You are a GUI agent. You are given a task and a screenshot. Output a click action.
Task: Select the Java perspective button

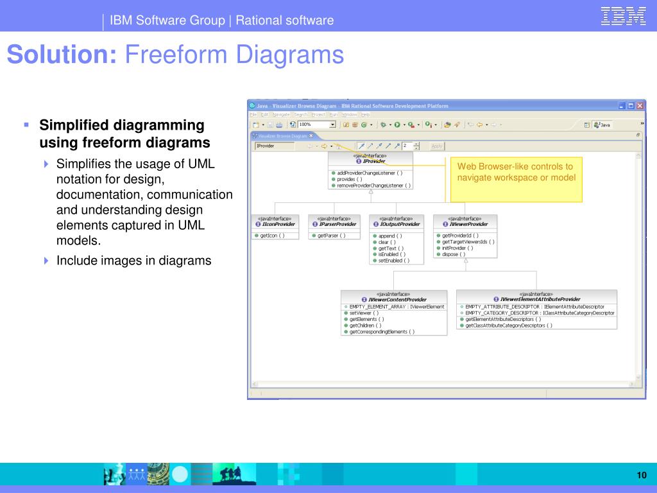tap(602, 125)
